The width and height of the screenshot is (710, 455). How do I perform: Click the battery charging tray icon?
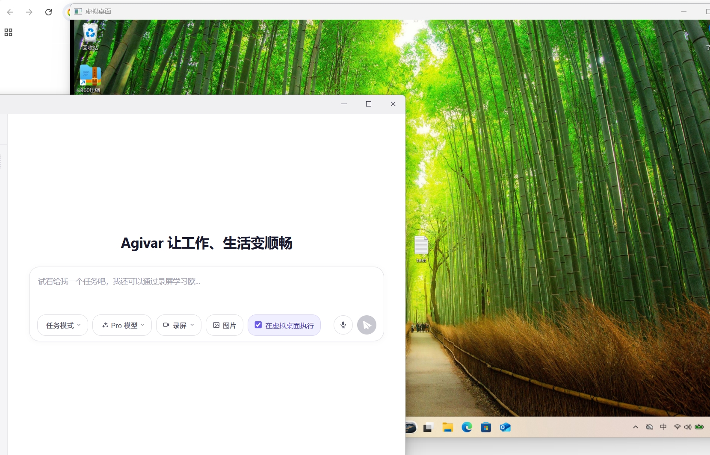(699, 427)
